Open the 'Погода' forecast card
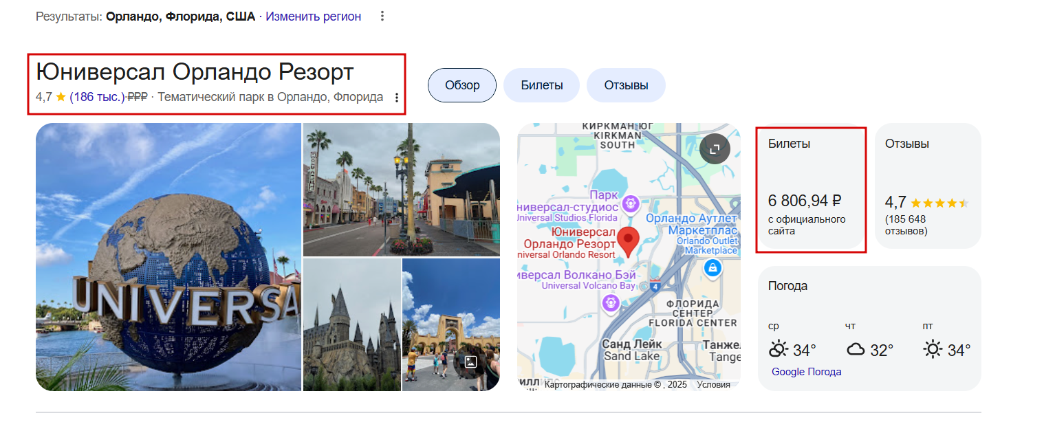 point(869,329)
